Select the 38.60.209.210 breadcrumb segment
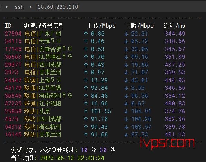The image size is (206, 162). coord(58,7)
